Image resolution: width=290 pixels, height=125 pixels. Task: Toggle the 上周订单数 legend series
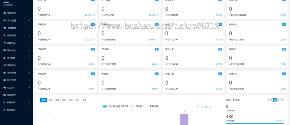coord(137,106)
